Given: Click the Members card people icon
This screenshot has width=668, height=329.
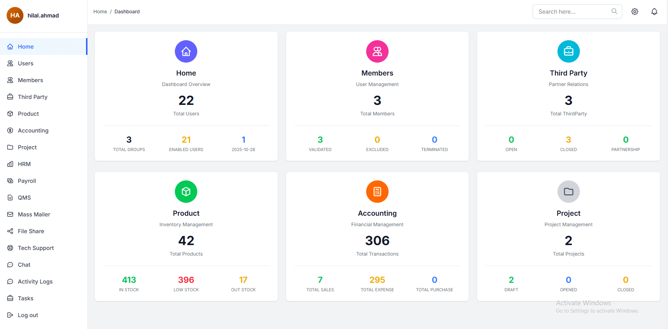Looking at the screenshot, I should [377, 51].
